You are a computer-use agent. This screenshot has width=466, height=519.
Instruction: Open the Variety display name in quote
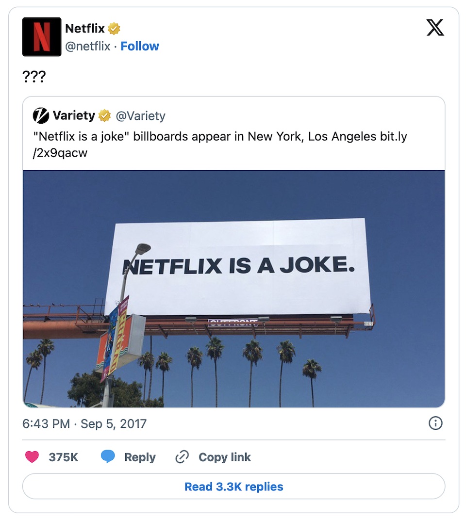74,115
